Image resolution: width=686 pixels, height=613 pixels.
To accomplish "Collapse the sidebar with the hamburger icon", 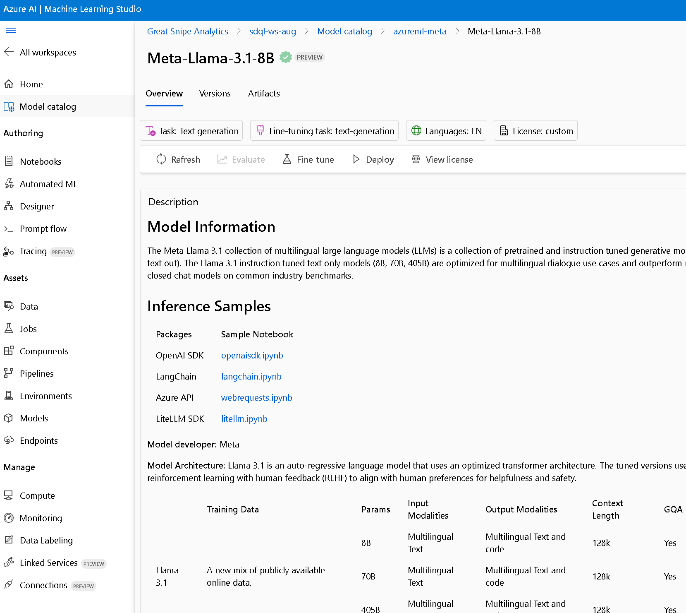I will (x=11, y=30).
